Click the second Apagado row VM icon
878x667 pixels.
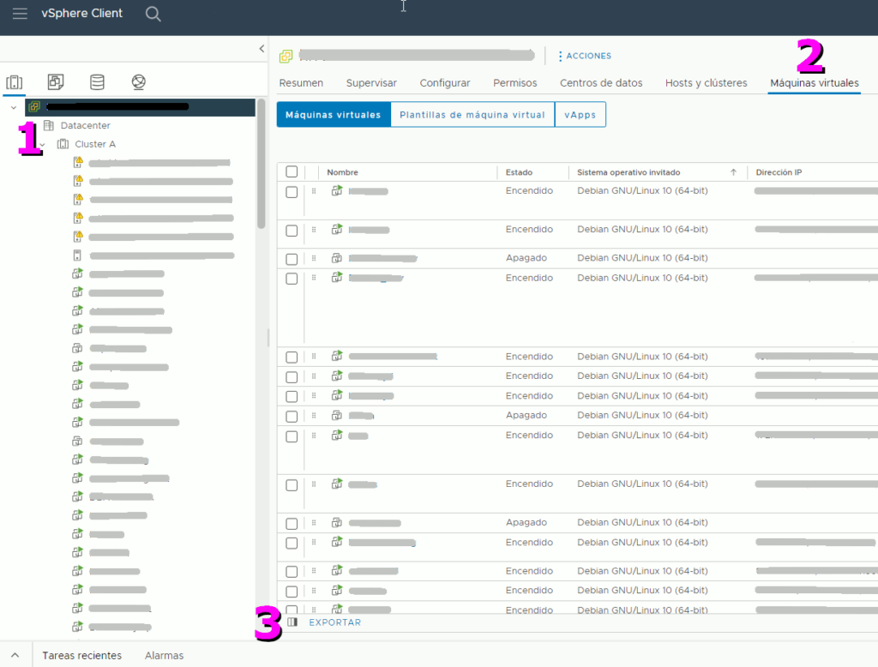[x=336, y=415]
